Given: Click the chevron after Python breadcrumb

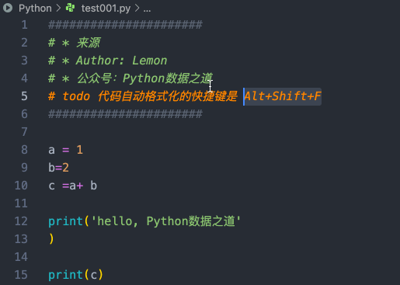Looking at the screenshot, I should pos(58,9).
